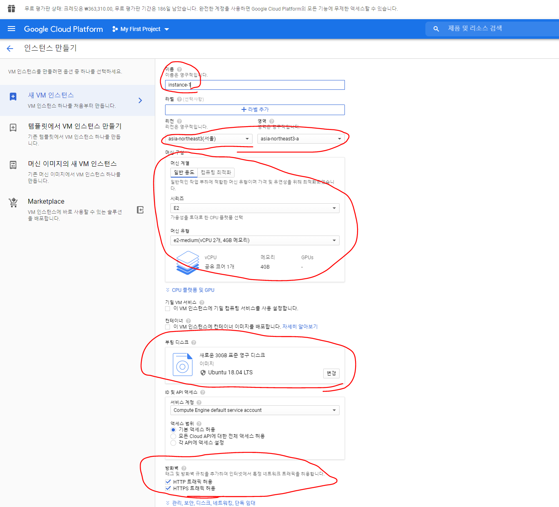Click the instance-1 name field

click(255, 85)
